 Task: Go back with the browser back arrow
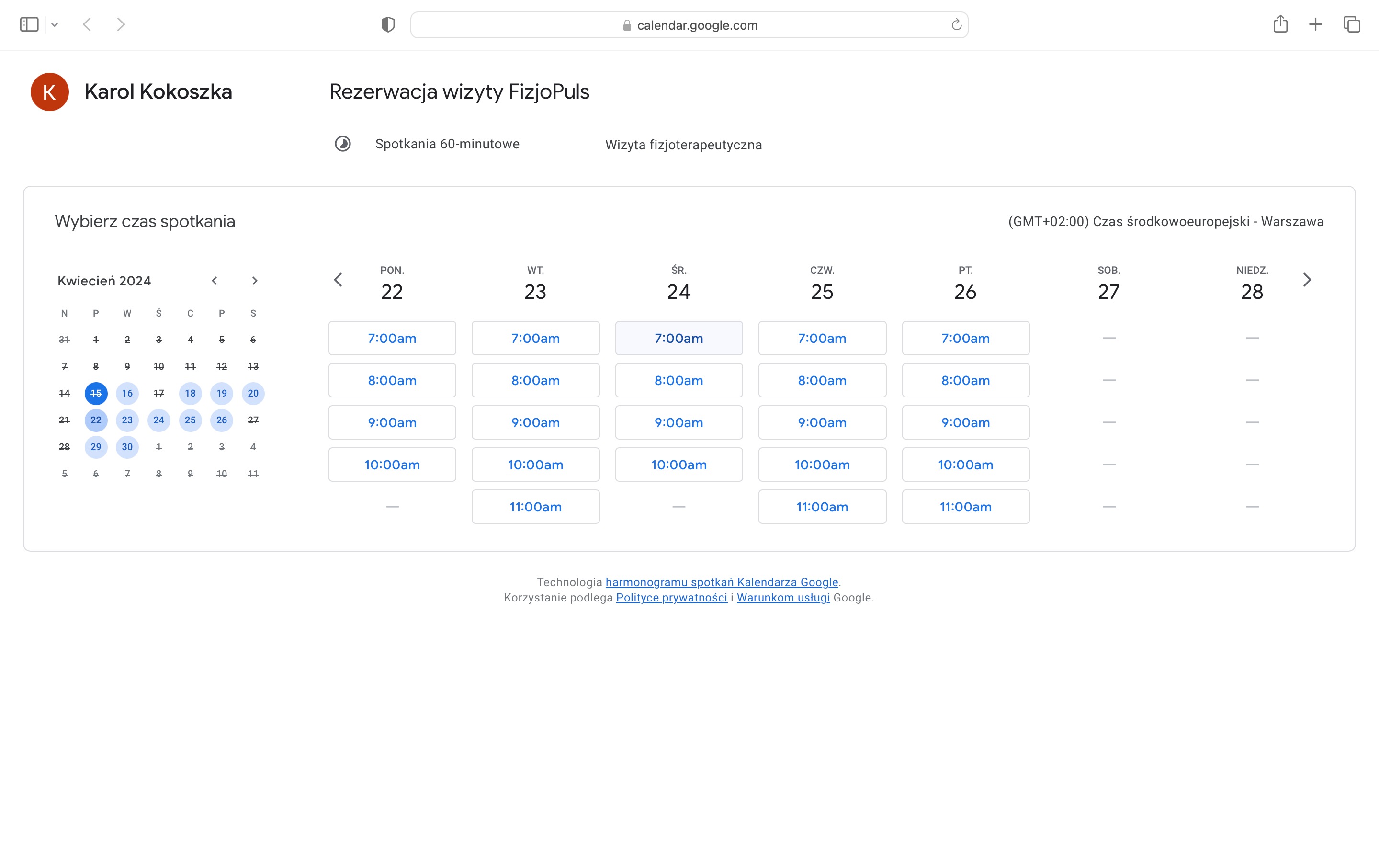87,24
